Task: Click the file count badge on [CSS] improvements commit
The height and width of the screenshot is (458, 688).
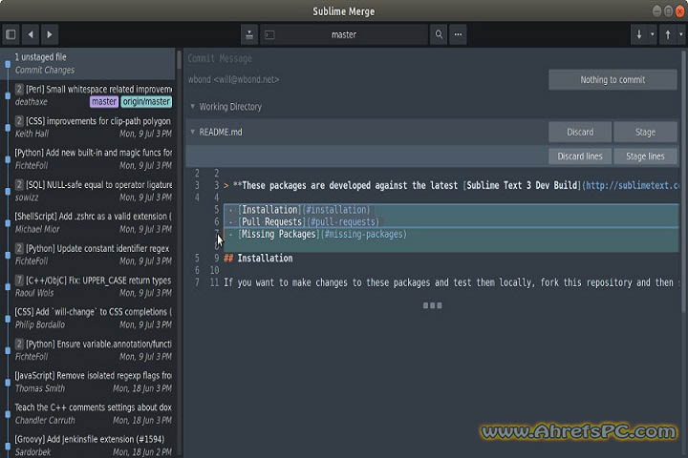Action: tap(19, 121)
